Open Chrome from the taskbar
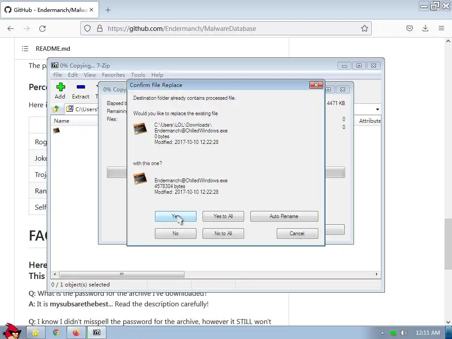The image size is (452, 339). click(56, 333)
